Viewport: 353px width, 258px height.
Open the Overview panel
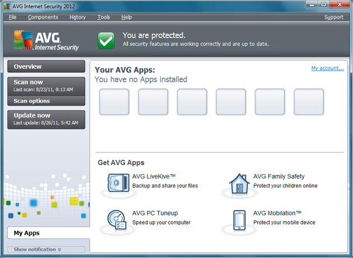pos(46,67)
